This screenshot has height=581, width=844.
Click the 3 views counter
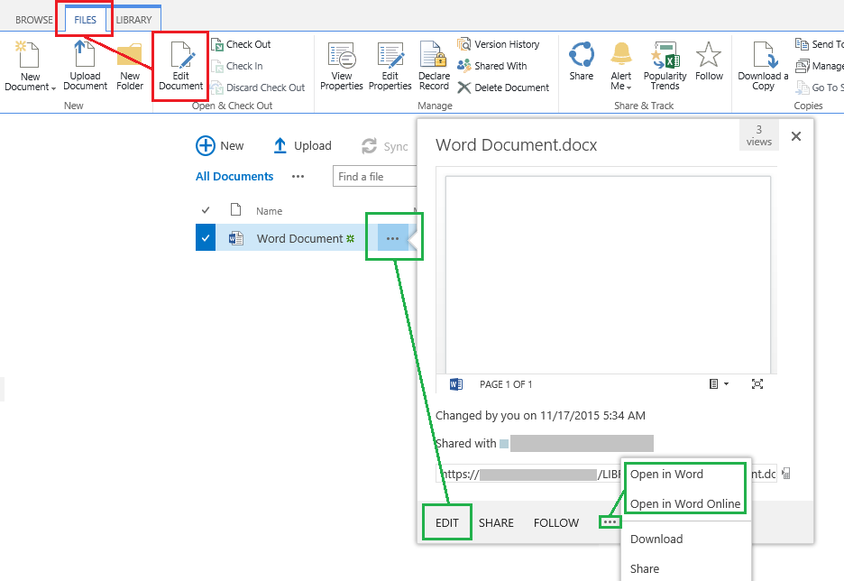[x=759, y=135]
